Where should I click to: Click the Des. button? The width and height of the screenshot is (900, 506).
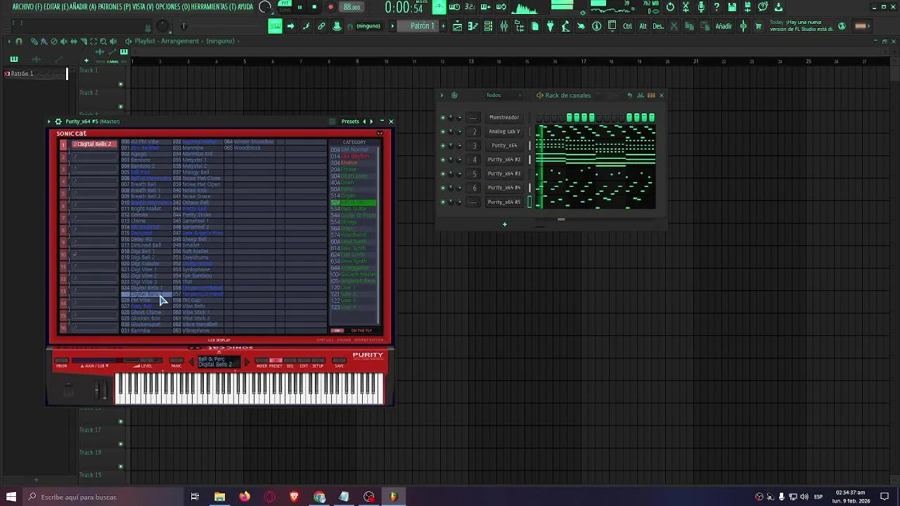[x=658, y=26]
